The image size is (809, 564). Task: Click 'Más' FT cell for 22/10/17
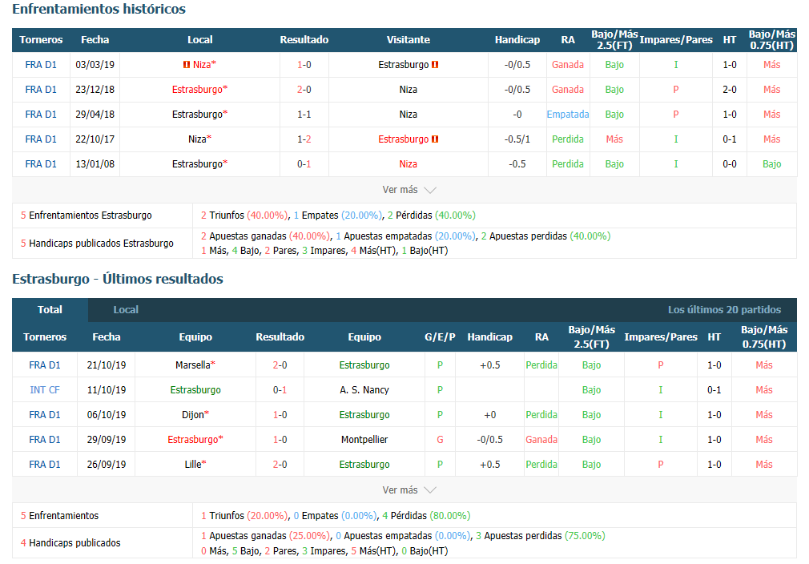click(614, 139)
